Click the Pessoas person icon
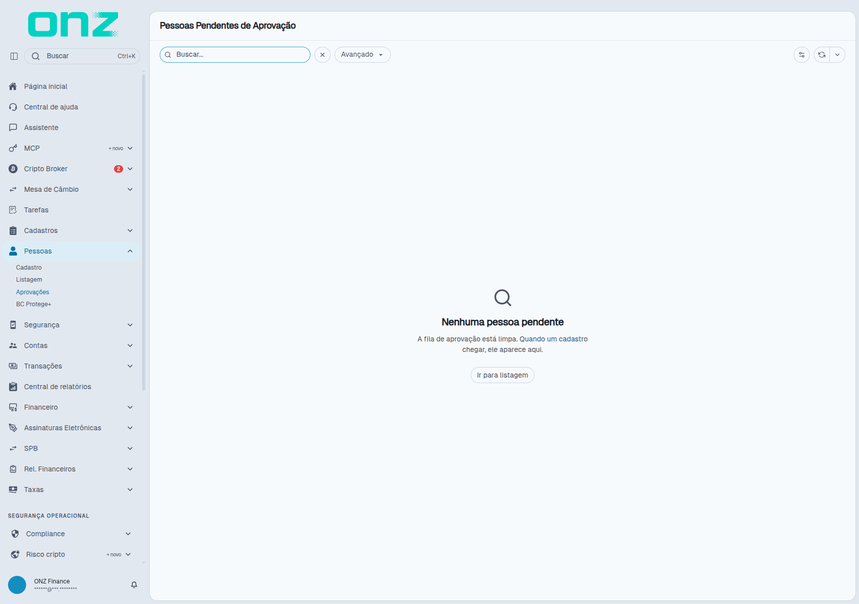The height and width of the screenshot is (604, 859). point(13,251)
